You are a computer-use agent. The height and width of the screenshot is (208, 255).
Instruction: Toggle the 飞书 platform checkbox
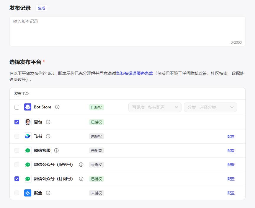(17, 136)
